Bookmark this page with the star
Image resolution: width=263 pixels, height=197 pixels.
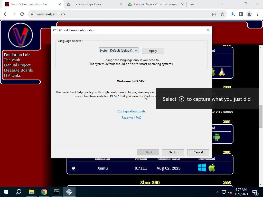point(222,14)
